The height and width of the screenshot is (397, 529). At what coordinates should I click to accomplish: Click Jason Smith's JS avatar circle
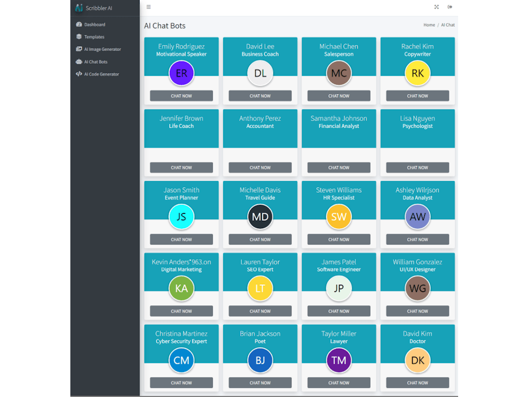[181, 216]
